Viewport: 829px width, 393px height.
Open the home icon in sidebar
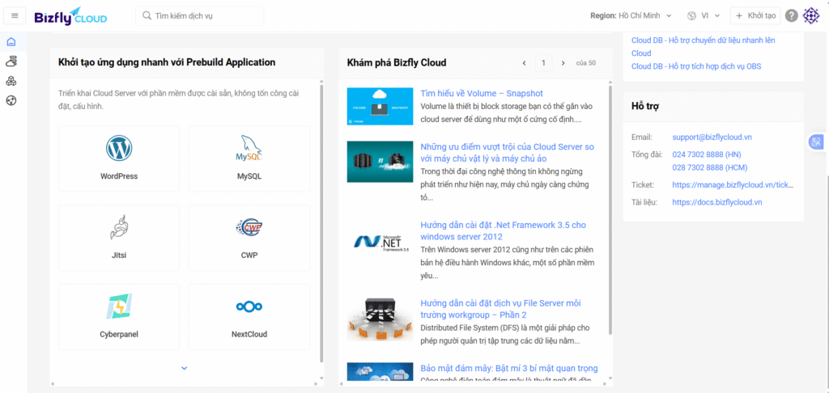coord(11,42)
